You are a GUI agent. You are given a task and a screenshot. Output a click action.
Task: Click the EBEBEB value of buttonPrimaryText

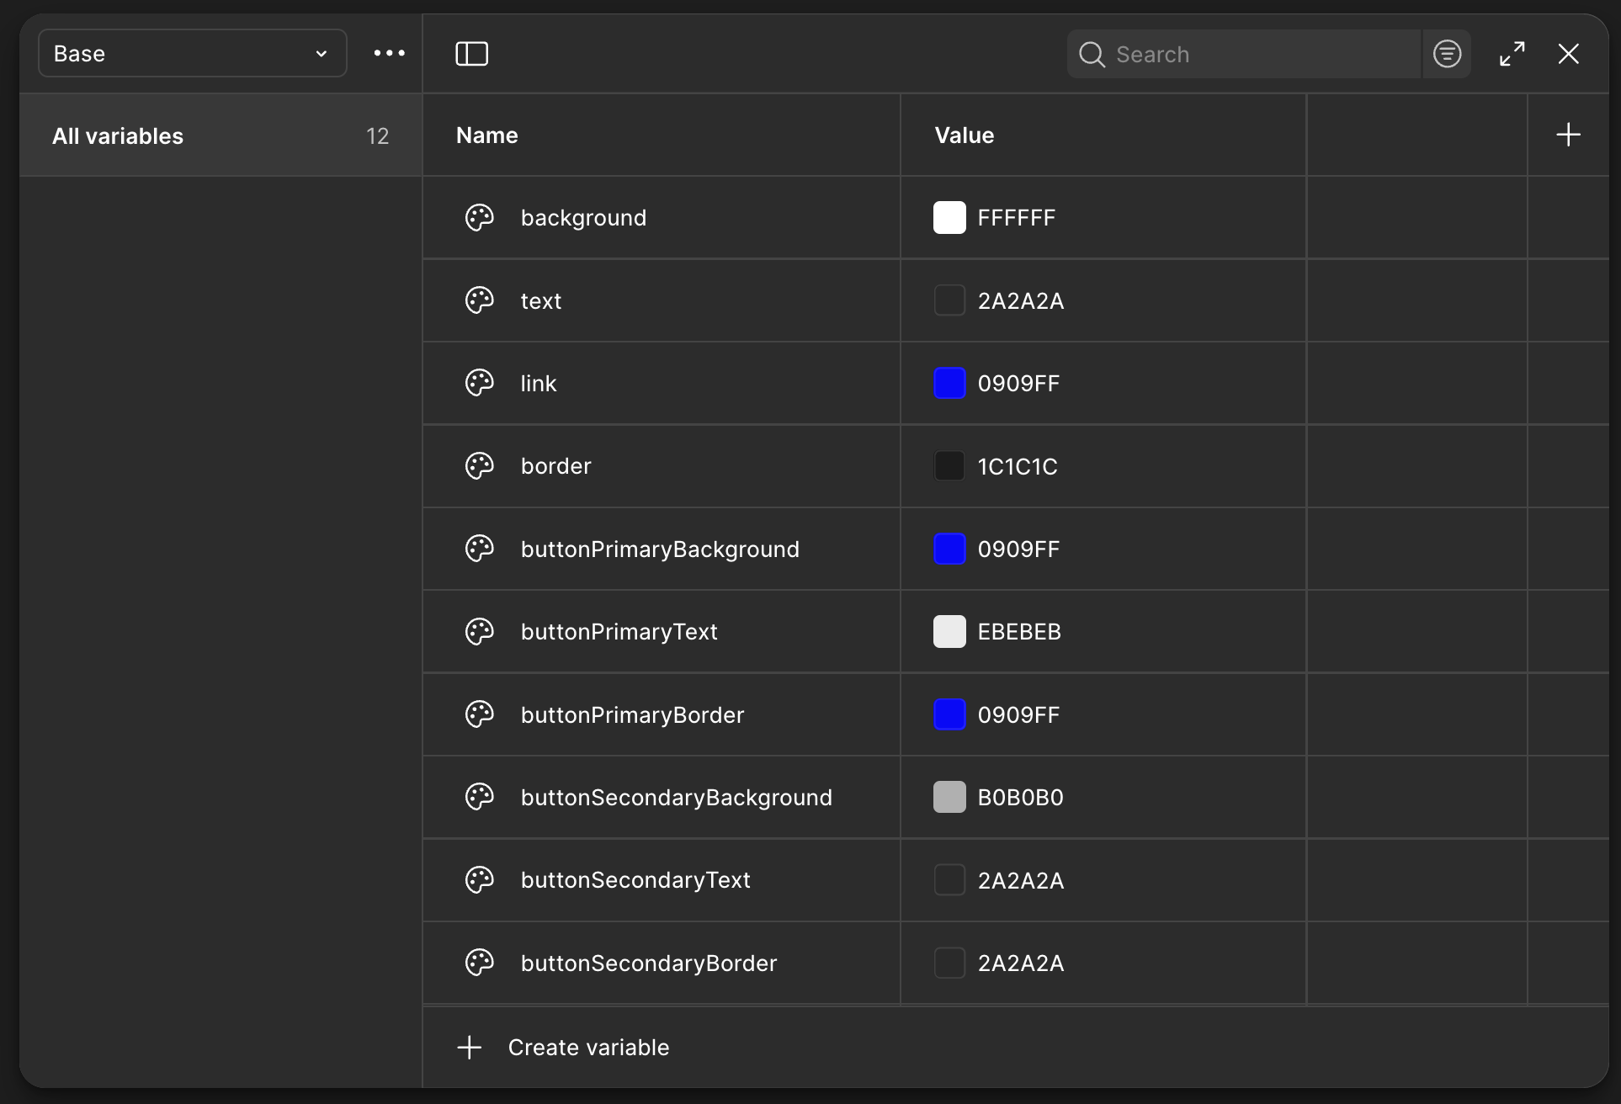pyautogui.click(x=1019, y=632)
